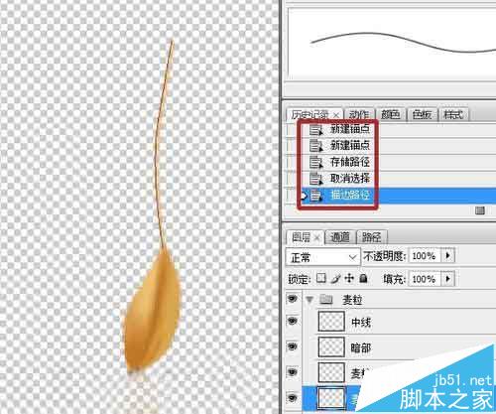Screen dimensions: 496x414
Task: Select the 中线 layer name
Action: [x=361, y=322]
